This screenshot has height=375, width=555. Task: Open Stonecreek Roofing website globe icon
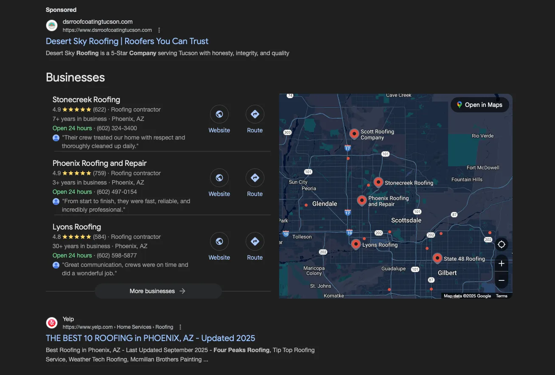219,114
